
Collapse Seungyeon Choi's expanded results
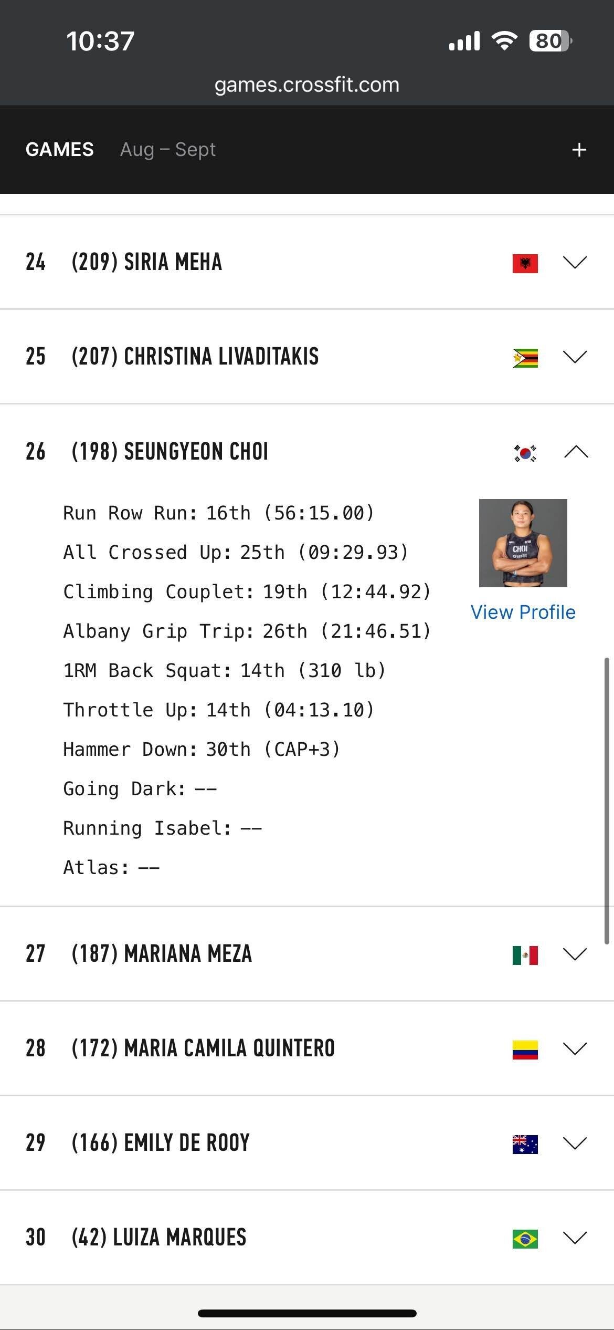[x=576, y=452]
